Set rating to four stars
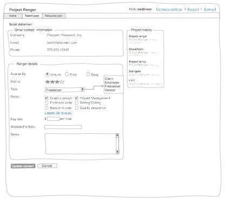 click(62, 82)
